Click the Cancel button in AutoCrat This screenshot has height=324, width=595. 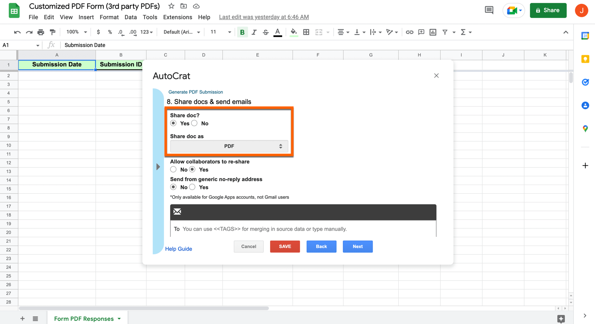point(249,246)
